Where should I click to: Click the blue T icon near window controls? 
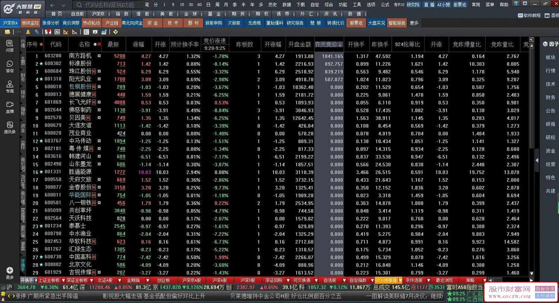click(516, 4)
